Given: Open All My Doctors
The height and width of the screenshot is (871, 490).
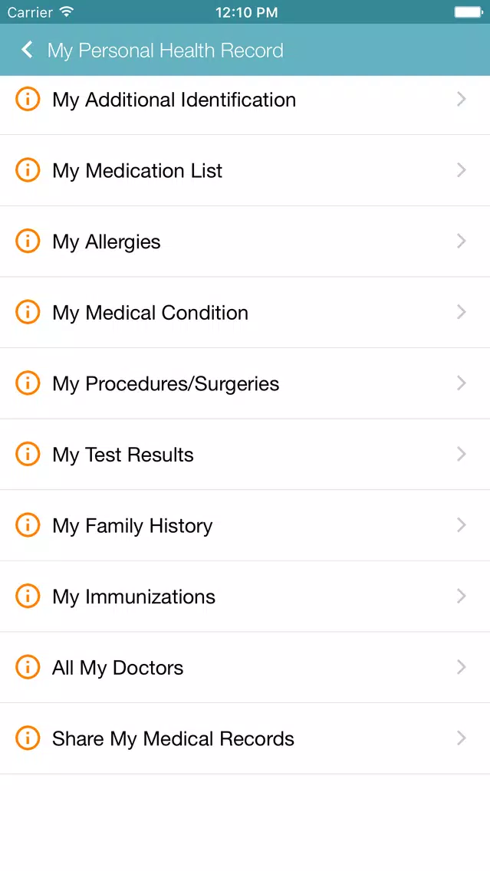Looking at the screenshot, I should click(x=245, y=667).
